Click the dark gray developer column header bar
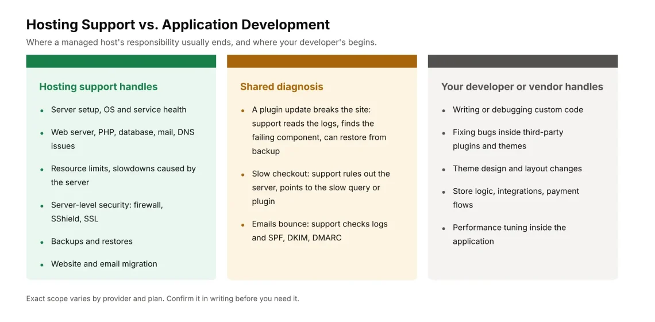This screenshot has width=655, height=322. 523,61
